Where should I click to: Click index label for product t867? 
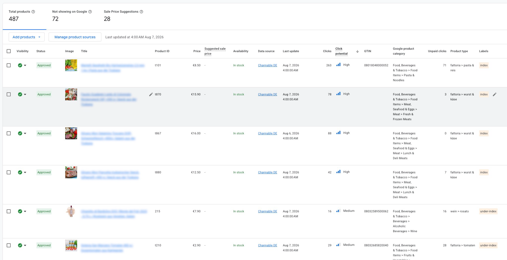(x=484, y=134)
